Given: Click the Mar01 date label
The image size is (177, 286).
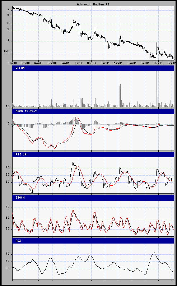Looking at the screenshot, I should point(92,63).
